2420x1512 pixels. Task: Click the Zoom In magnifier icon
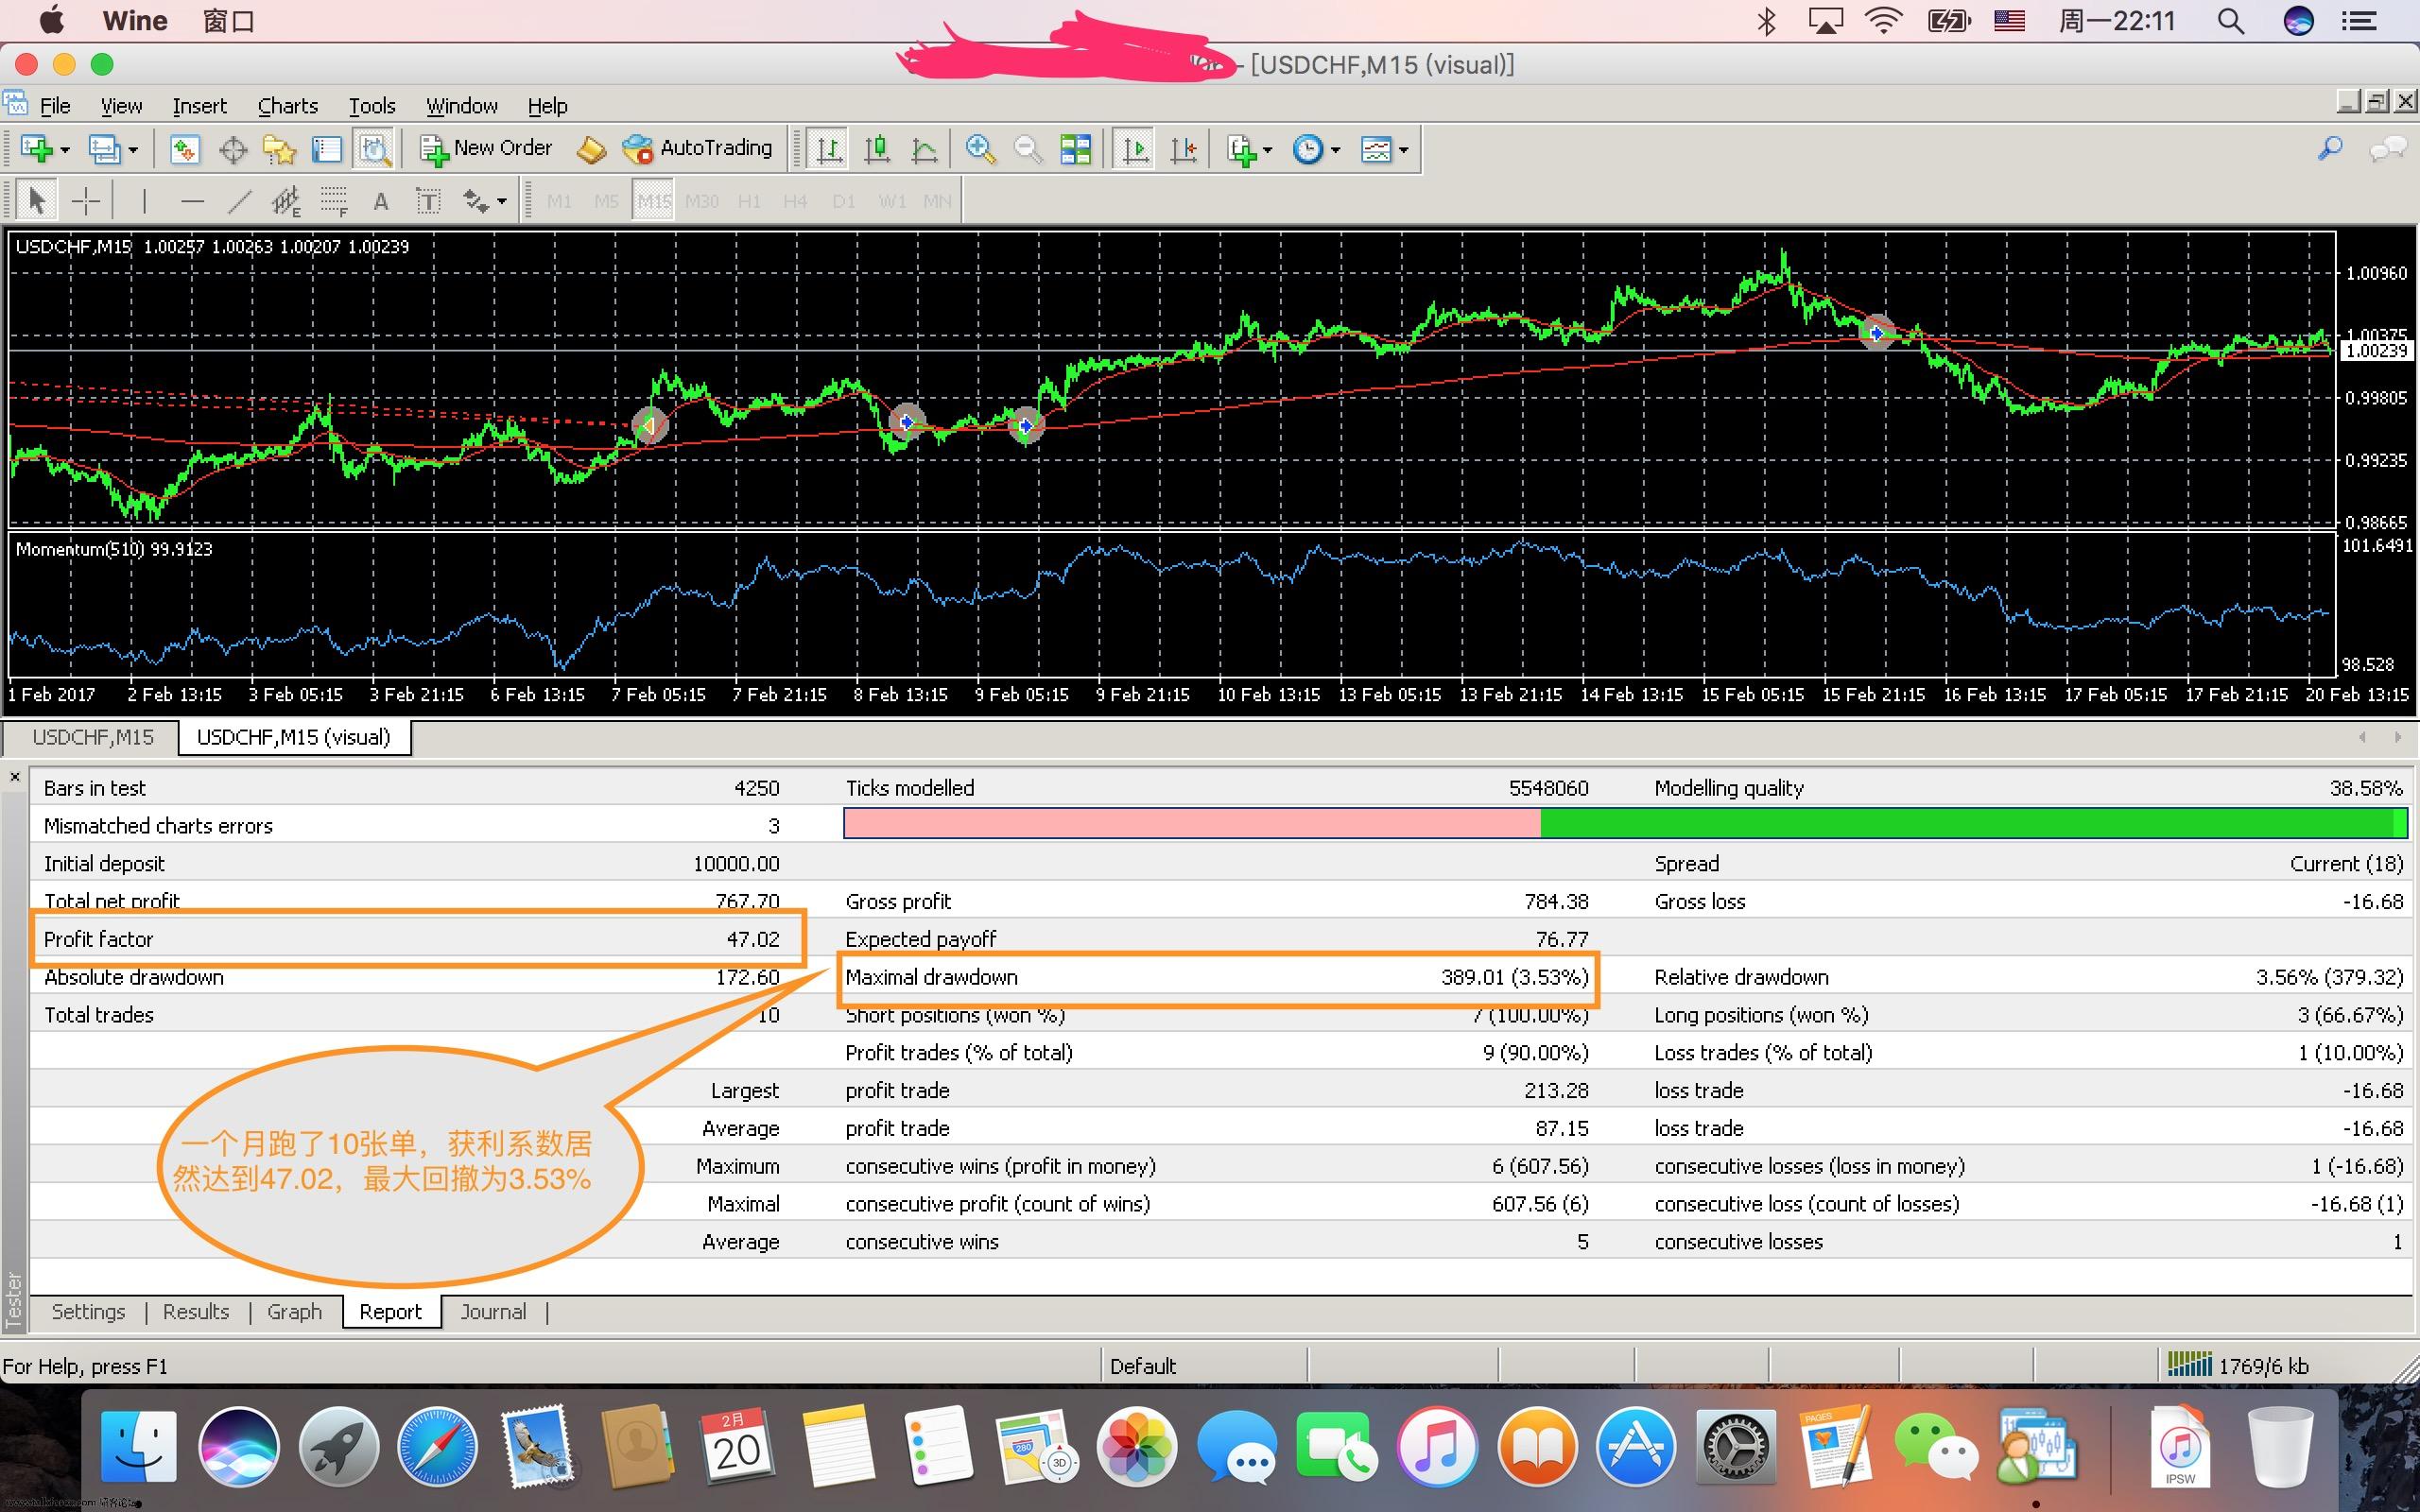click(980, 149)
